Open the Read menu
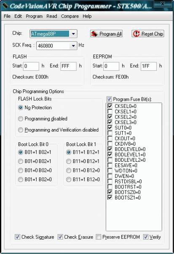 point(52,16)
